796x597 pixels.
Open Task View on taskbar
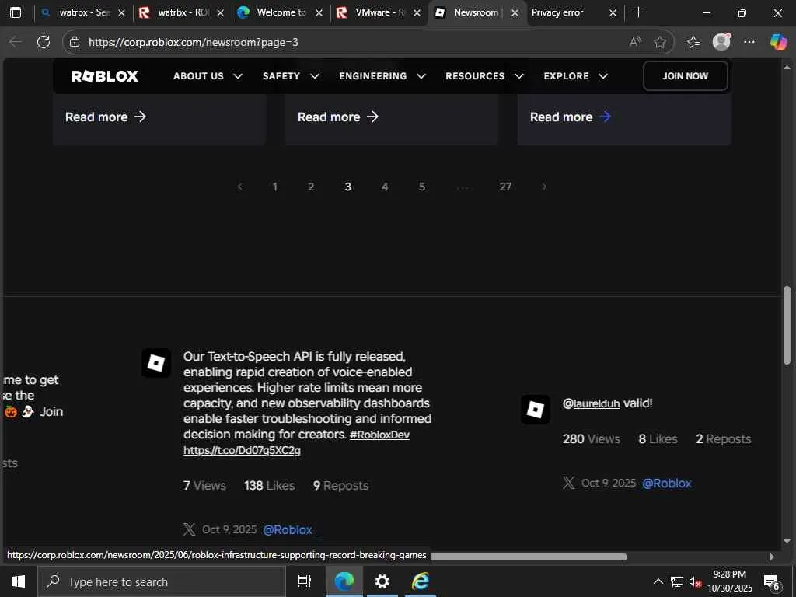(304, 581)
